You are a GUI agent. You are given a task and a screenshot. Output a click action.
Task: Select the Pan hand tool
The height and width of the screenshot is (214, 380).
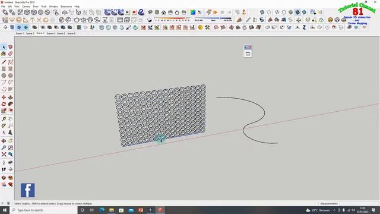point(11,141)
